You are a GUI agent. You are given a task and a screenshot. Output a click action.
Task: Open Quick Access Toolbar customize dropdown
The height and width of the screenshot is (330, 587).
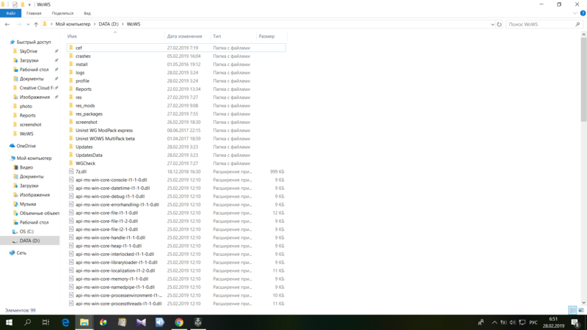pyautogui.click(x=29, y=5)
